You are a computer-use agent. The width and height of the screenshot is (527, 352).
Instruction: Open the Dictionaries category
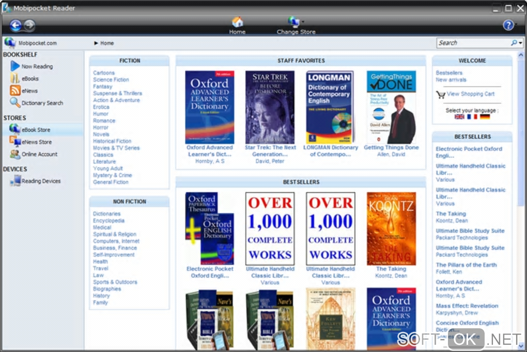click(106, 213)
